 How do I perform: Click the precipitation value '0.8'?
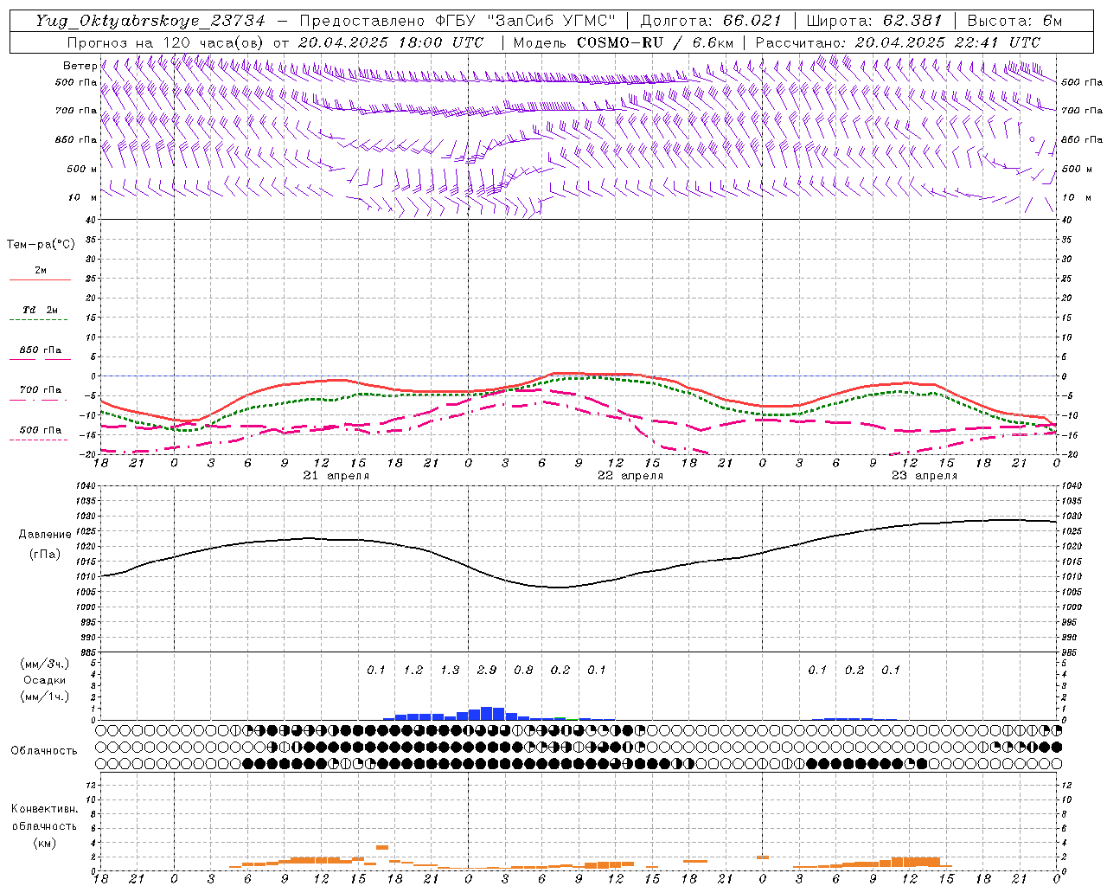click(x=523, y=670)
